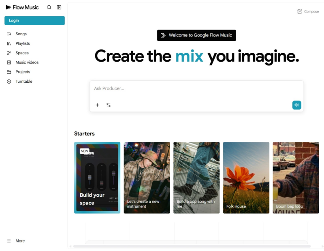The image size is (324, 251).
Task: Click the hamburger More icon
Action: pos(9,241)
